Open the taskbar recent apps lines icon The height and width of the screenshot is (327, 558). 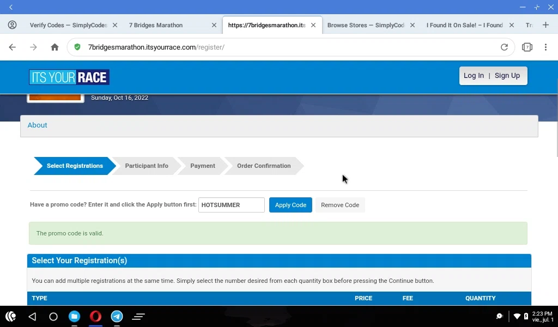pos(138,316)
